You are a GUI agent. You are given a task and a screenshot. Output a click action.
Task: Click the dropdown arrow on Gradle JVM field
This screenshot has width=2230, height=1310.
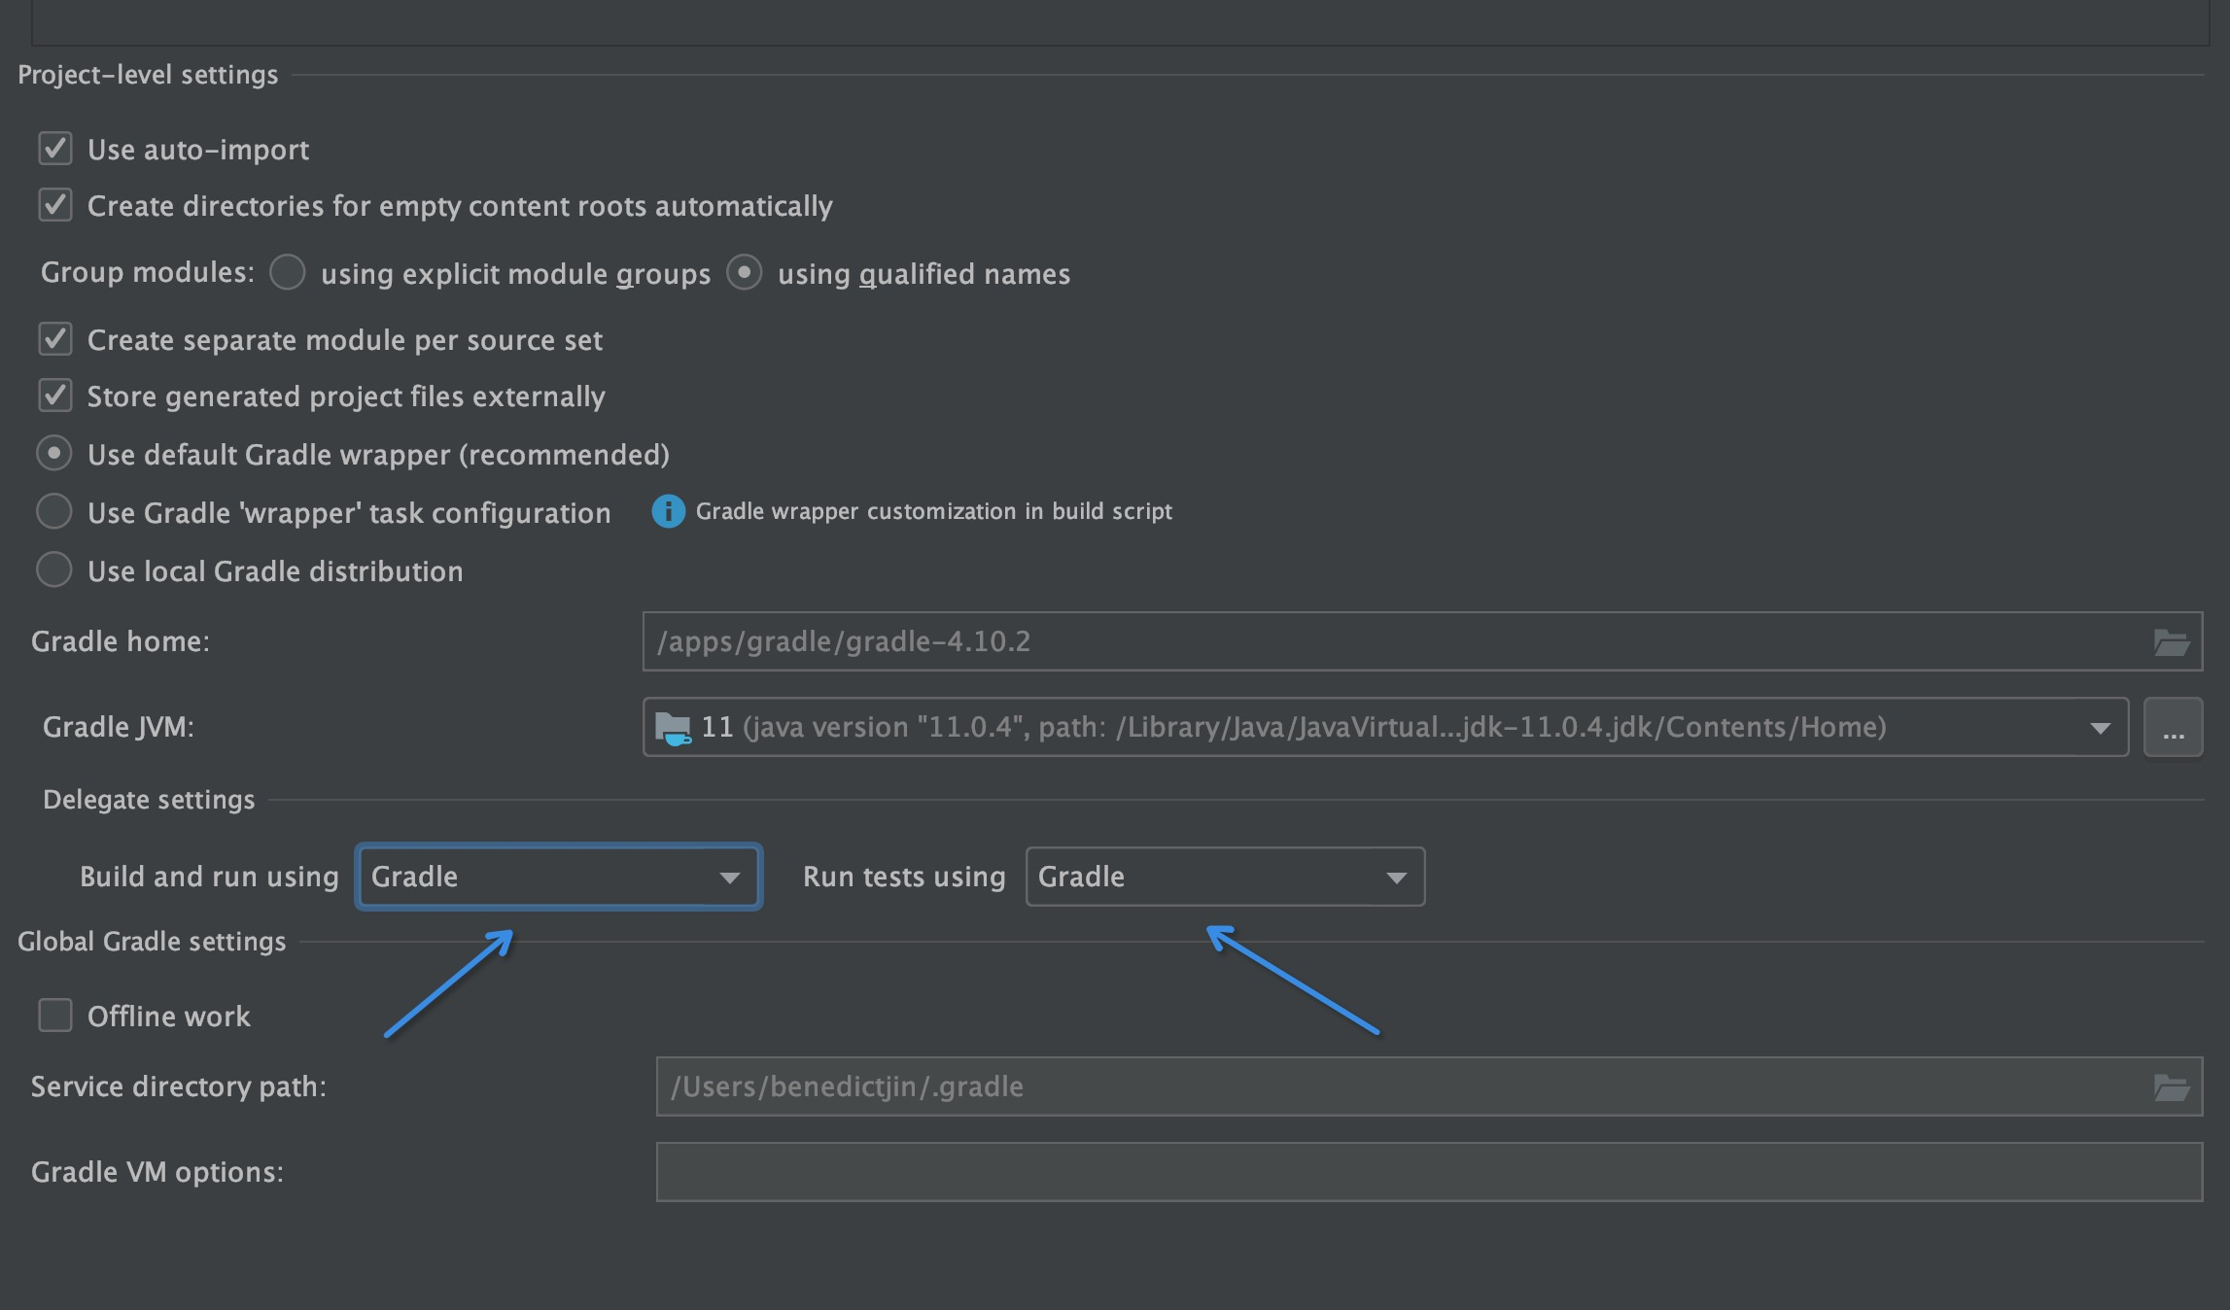point(2100,727)
